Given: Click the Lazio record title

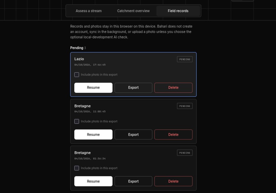Looking at the screenshot, I should [x=79, y=59].
